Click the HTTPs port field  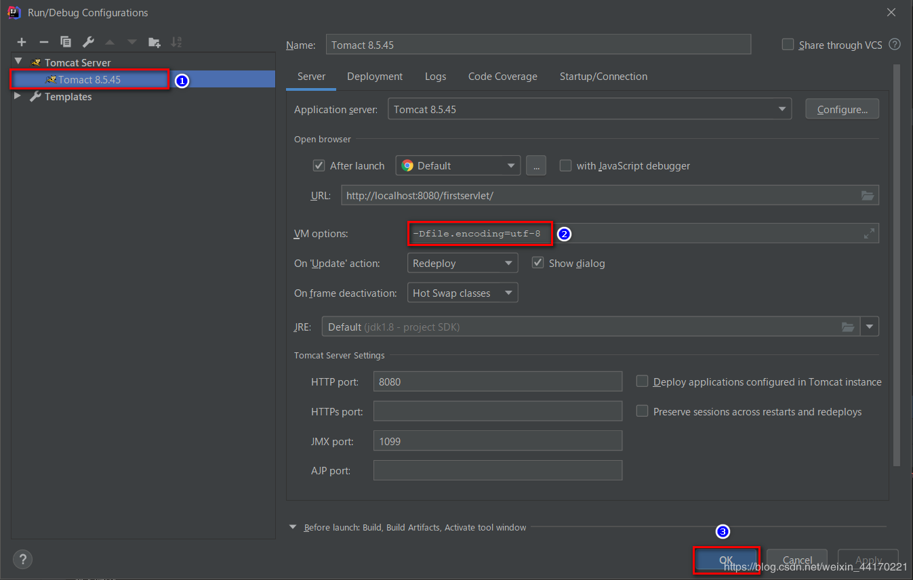point(498,411)
